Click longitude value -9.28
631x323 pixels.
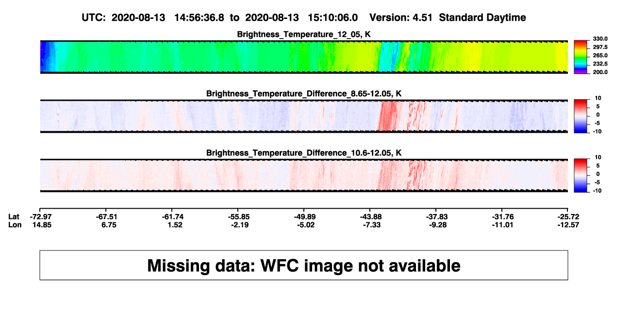[438, 225]
